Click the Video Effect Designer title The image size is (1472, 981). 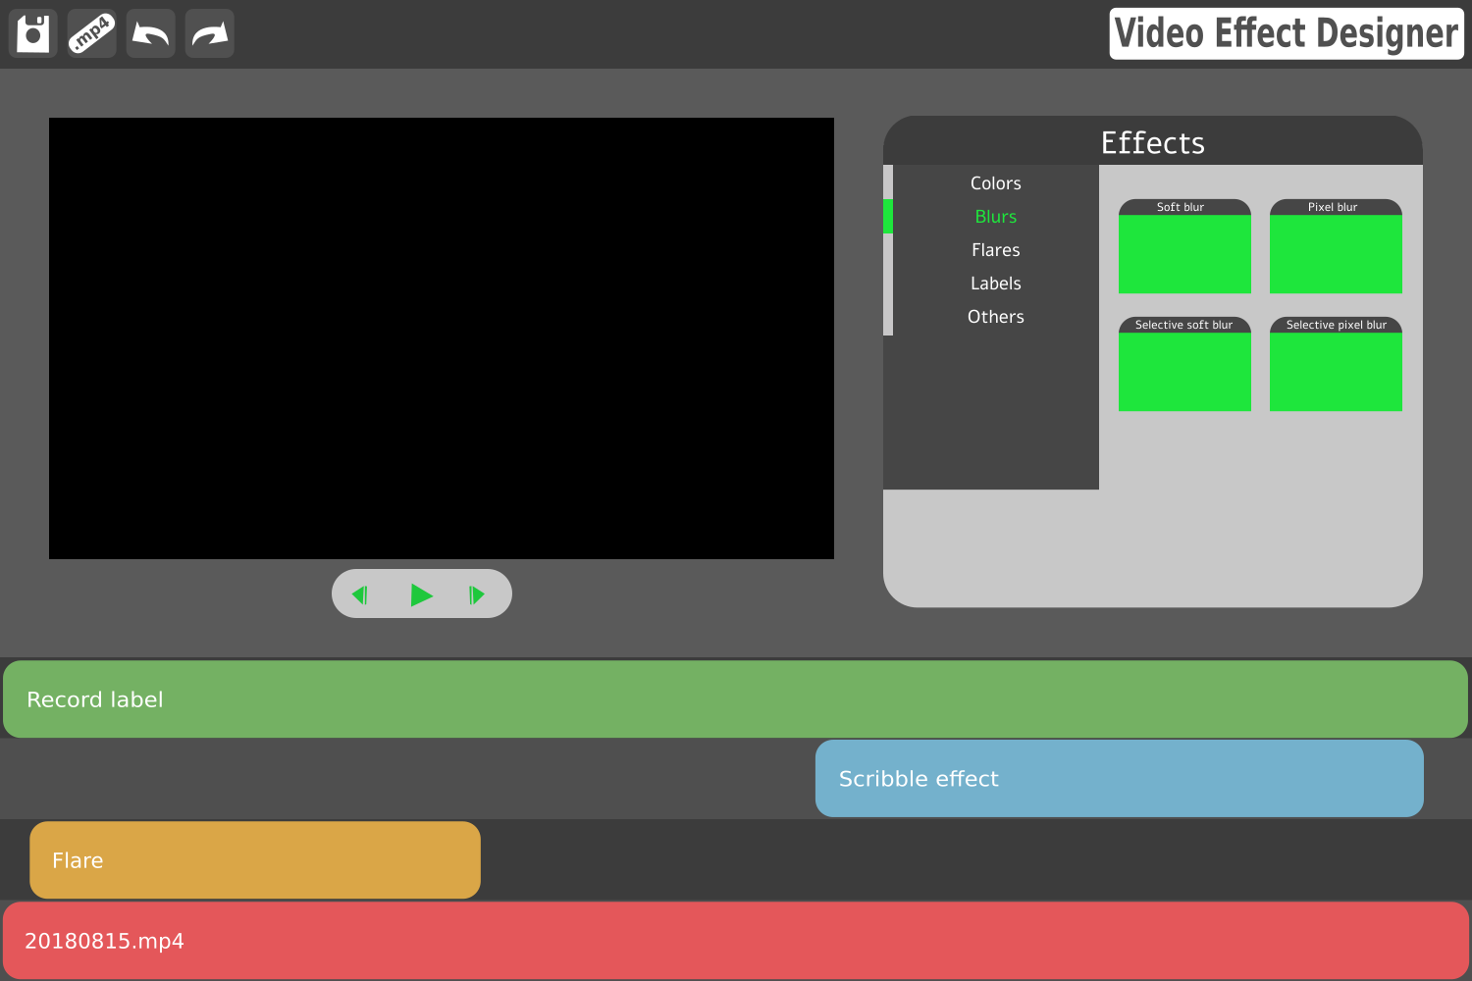click(1287, 33)
